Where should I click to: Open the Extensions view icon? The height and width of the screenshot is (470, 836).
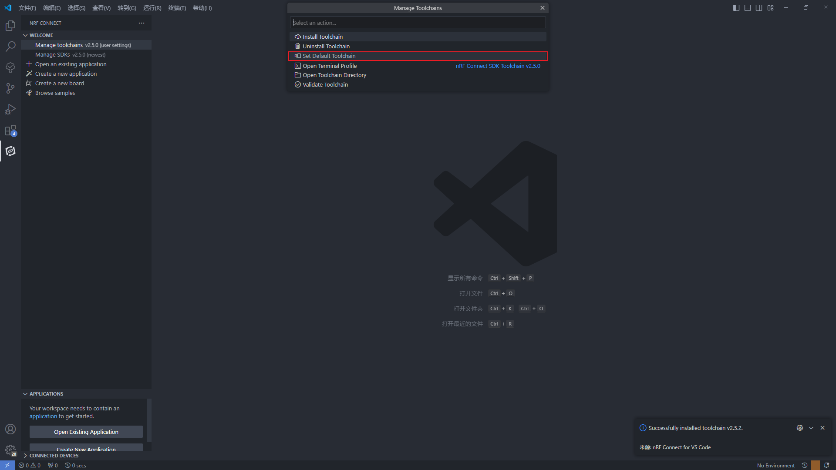point(10,131)
